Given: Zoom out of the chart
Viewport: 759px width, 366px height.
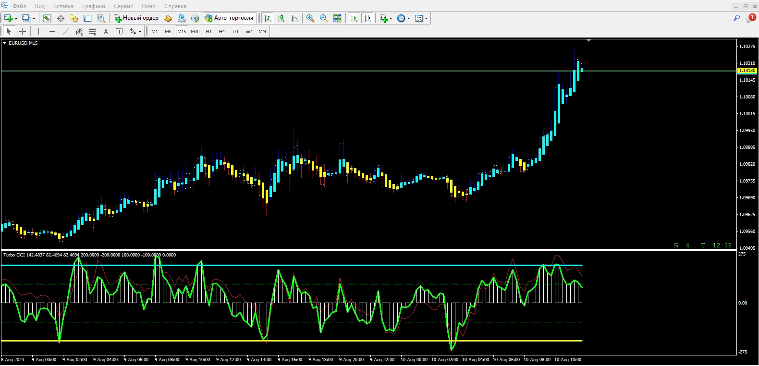Looking at the screenshot, I should (324, 18).
